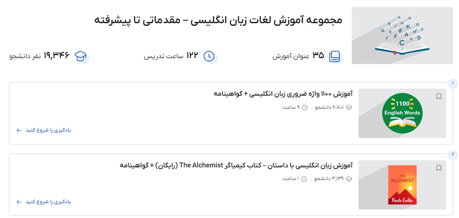Start learning the 1100 essential words course

point(44,130)
